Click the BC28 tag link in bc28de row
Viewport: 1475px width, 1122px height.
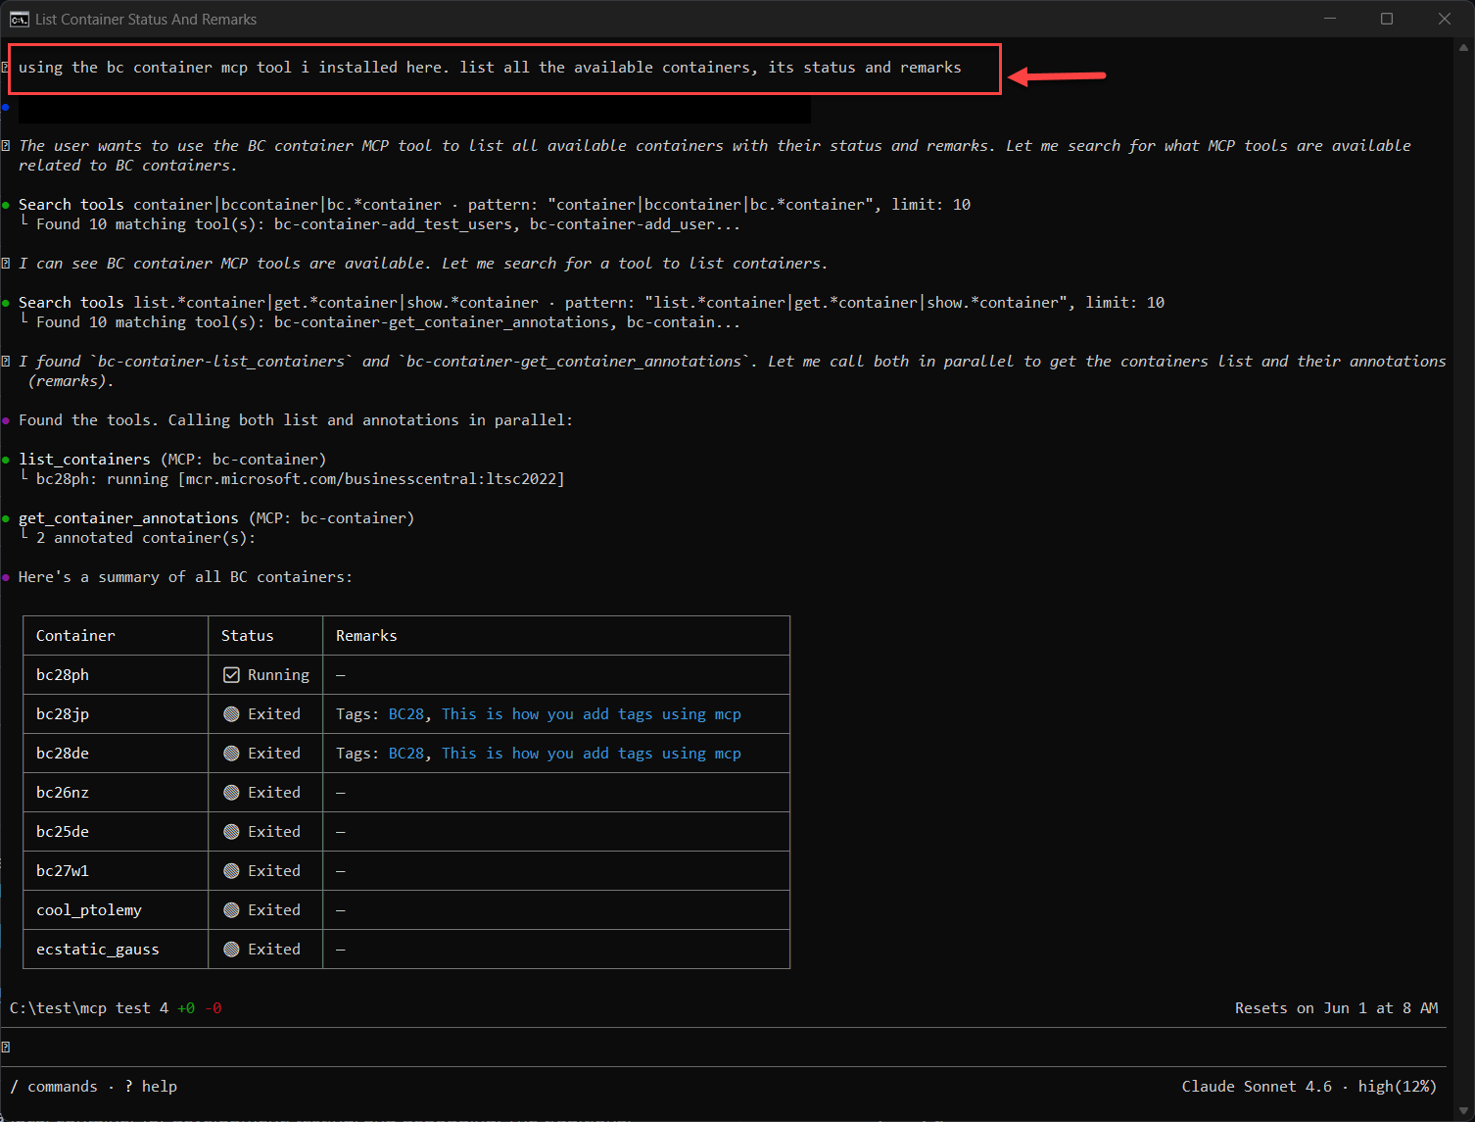(x=406, y=754)
